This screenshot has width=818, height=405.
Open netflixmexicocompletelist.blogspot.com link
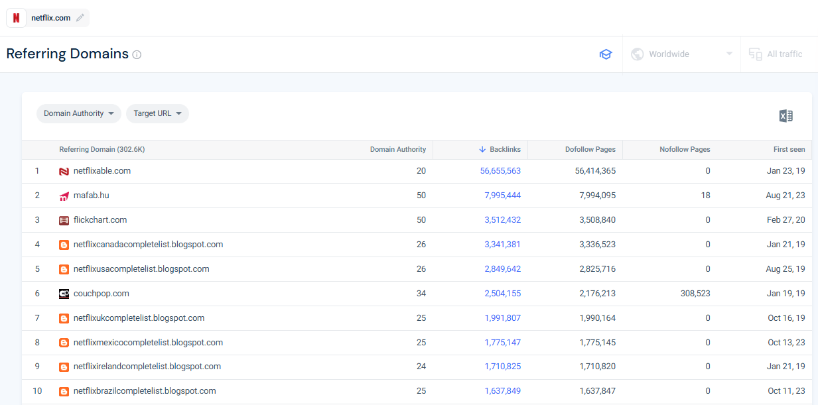pos(148,343)
